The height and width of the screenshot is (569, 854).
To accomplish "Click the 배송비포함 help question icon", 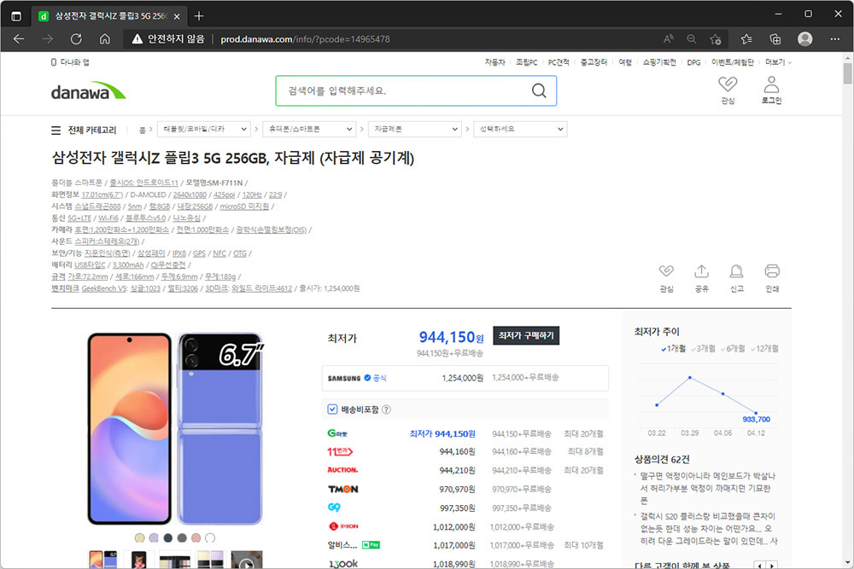I will 386,409.
